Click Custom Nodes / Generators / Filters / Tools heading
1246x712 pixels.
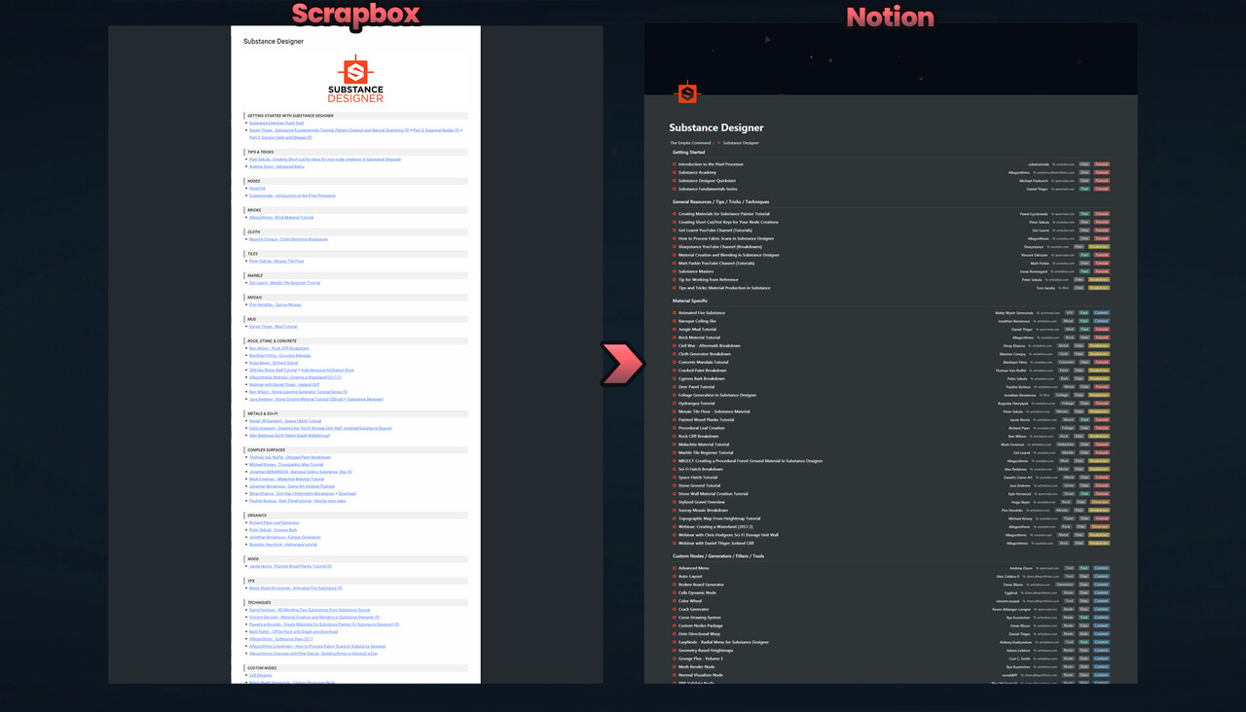(718, 556)
